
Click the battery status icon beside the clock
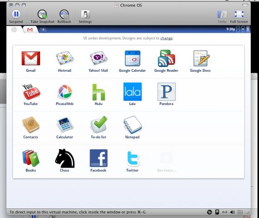(238, 30)
